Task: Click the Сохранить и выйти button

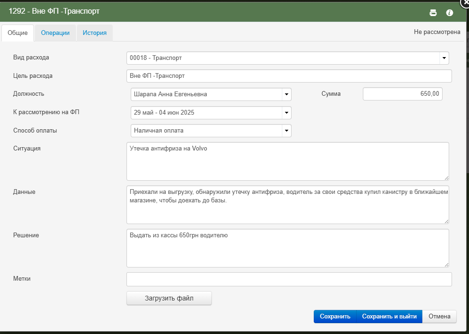Action: pyautogui.click(x=389, y=317)
